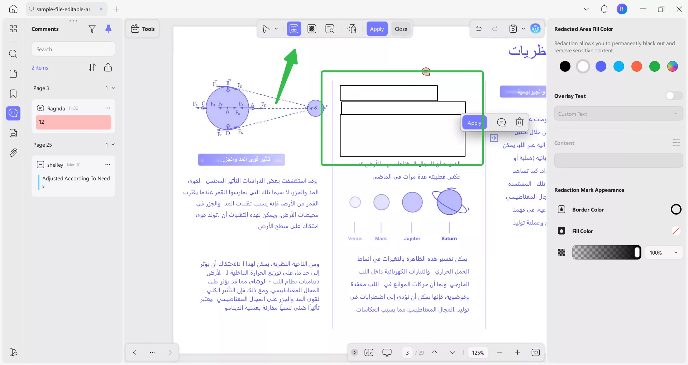Open the Search panel in the left sidebar
This screenshot has width=688, height=365.
click(x=13, y=54)
